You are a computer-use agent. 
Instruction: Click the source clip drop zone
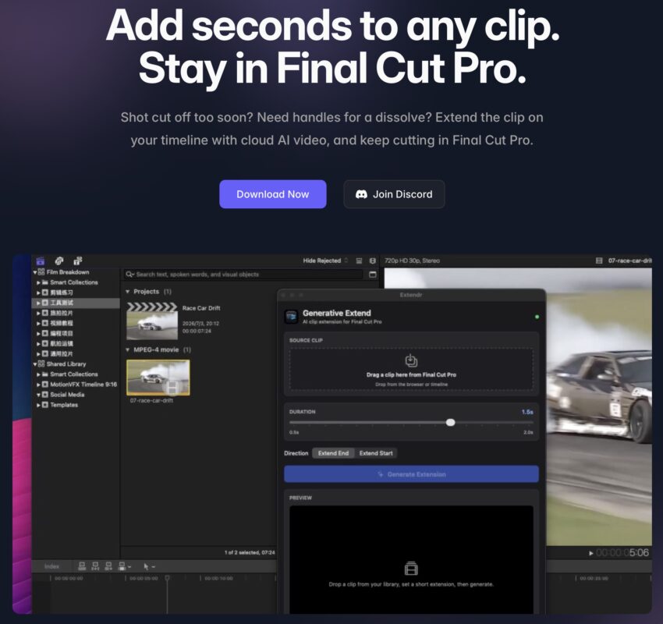[x=411, y=369]
